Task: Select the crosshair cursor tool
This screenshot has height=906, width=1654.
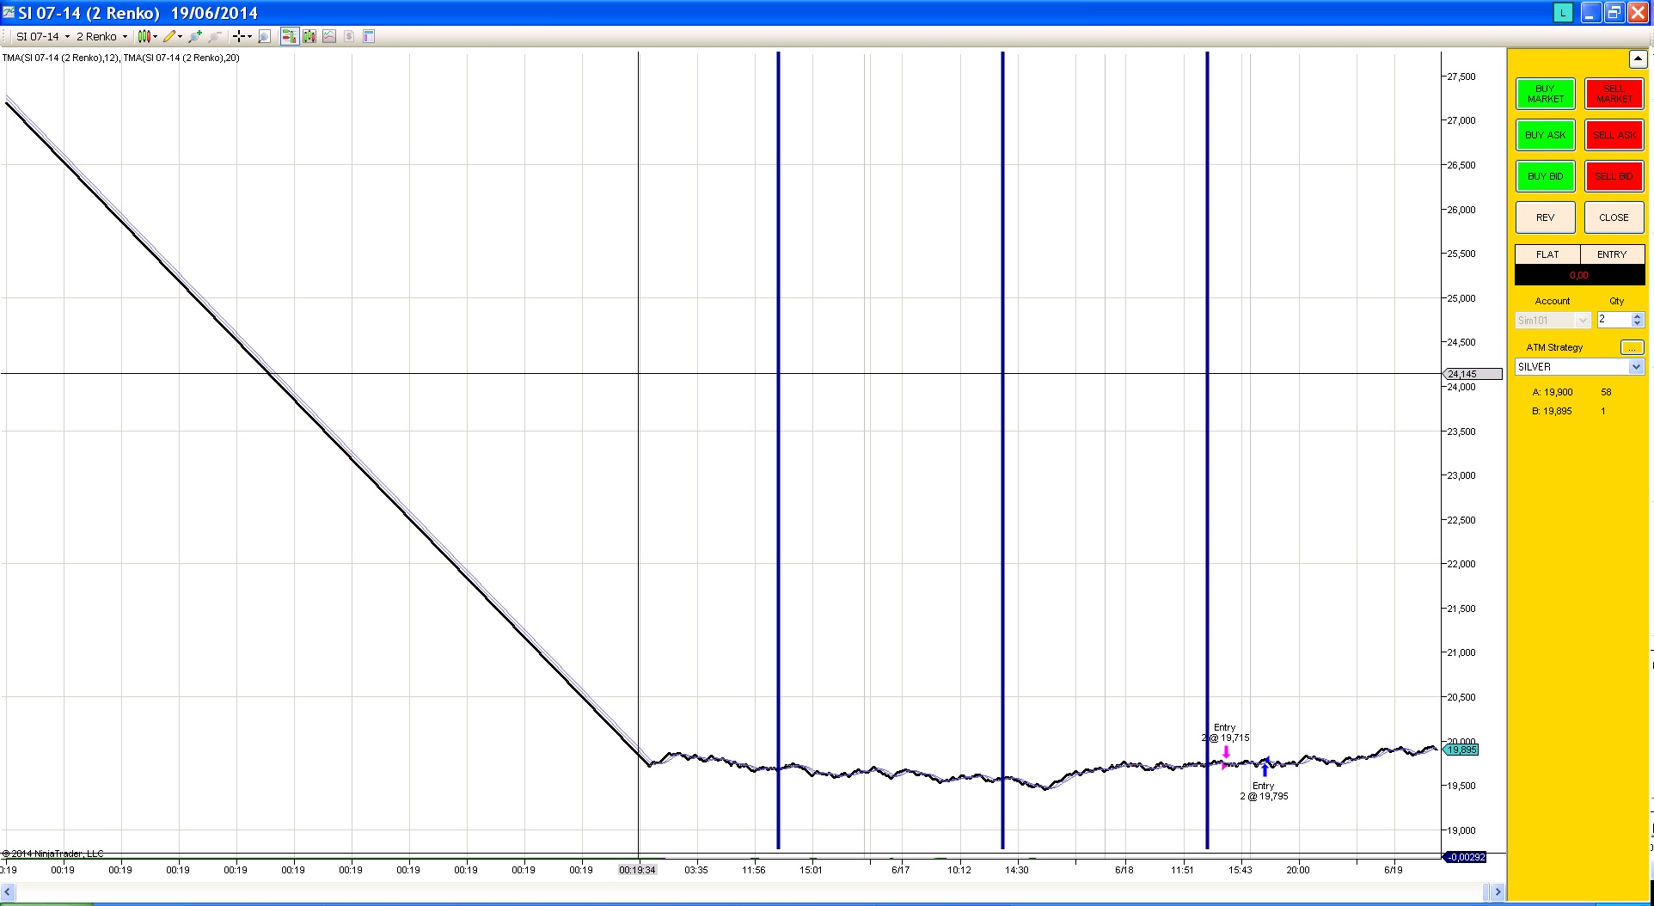Action: pyautogui.click(x=239, y=36)
